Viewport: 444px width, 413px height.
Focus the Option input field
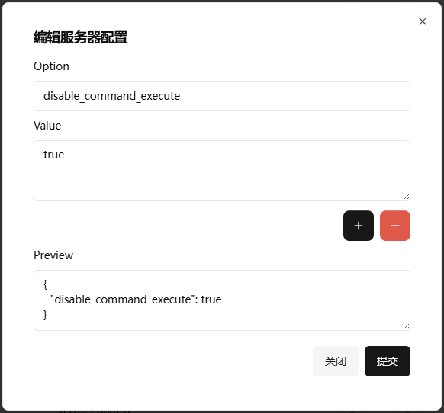coord(222,96)
